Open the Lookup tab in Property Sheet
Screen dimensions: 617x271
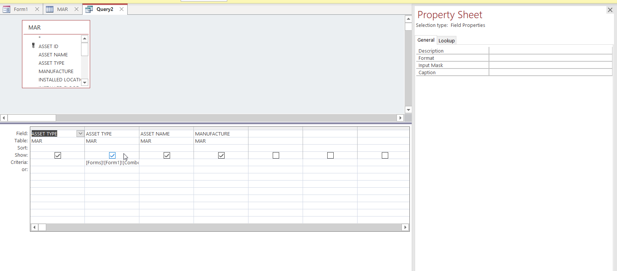447,40
